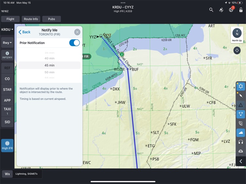246x184 pixels.
Task: Open the Pubs tab
Action: [51, 19]
